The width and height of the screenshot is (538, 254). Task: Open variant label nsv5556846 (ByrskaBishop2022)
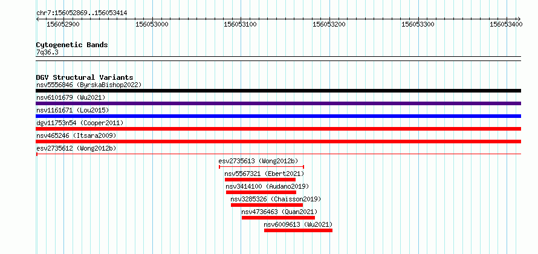pos(89,85)
